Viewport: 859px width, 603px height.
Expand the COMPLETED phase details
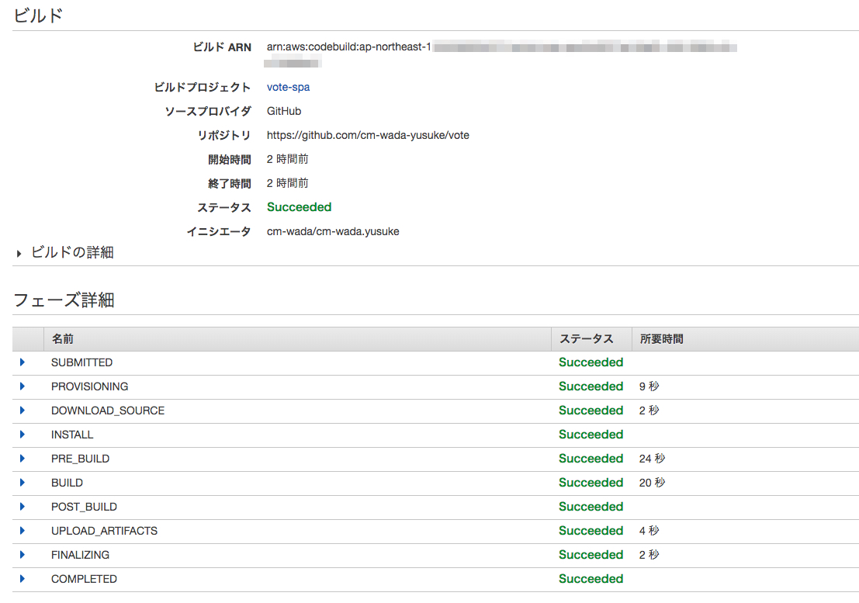pyautogui.click(x=22, y=579)
